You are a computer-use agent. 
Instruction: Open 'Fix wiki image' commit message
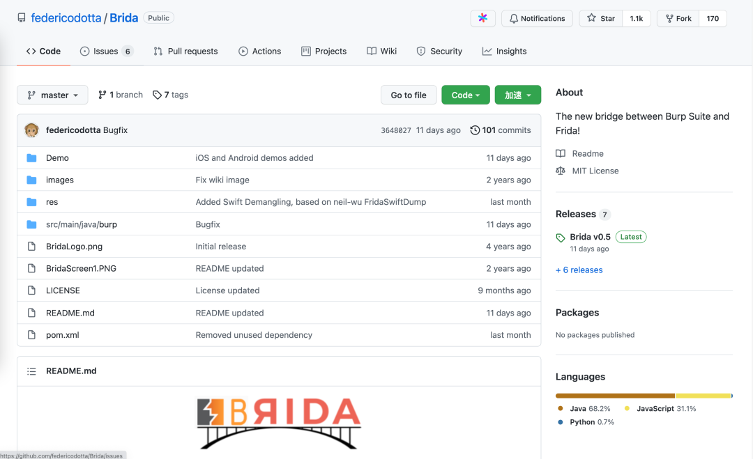222,180
